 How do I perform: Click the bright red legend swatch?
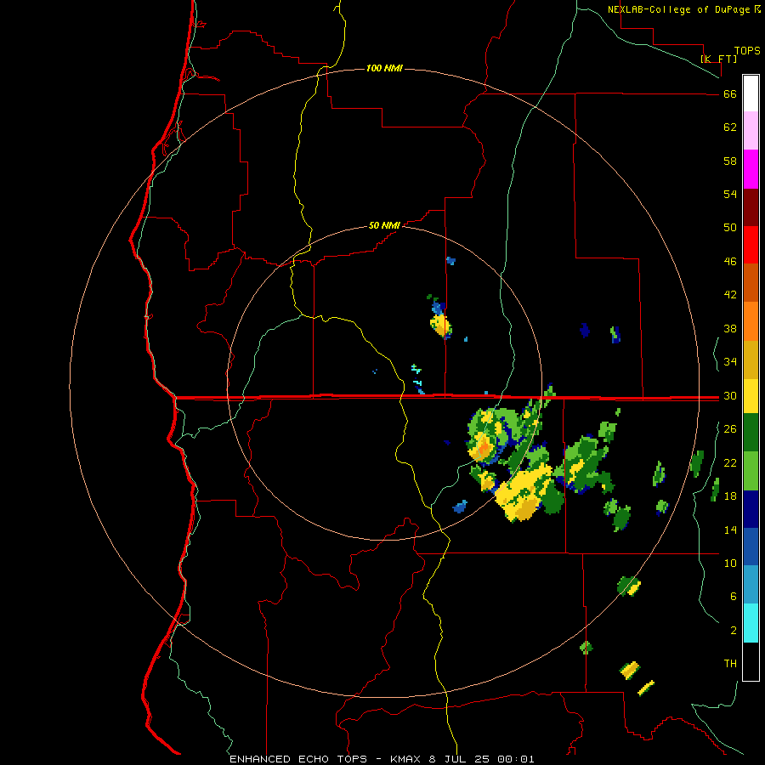pos(751,245)
